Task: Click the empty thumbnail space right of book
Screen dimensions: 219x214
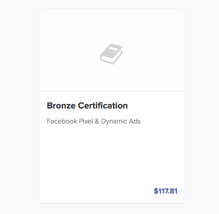Action: click(153, 53)
